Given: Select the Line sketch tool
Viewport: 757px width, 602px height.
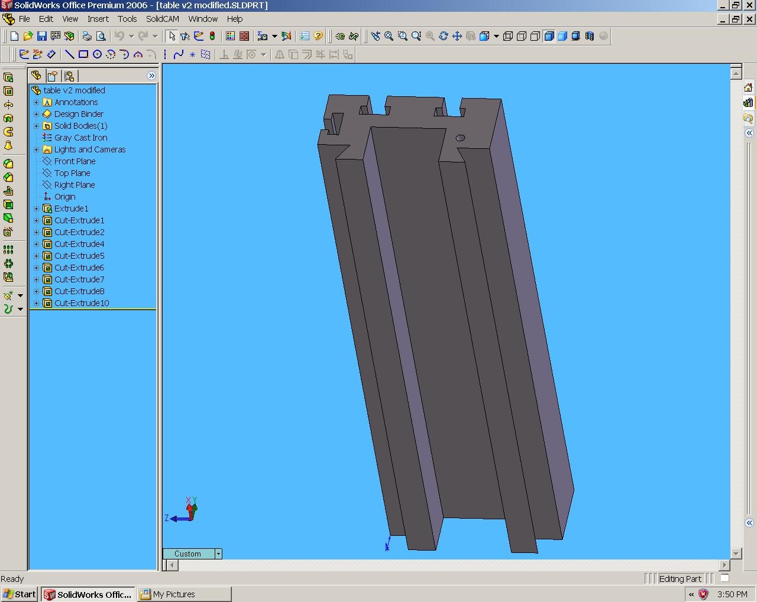Looking at the screenshot, I should pos(69,54).
